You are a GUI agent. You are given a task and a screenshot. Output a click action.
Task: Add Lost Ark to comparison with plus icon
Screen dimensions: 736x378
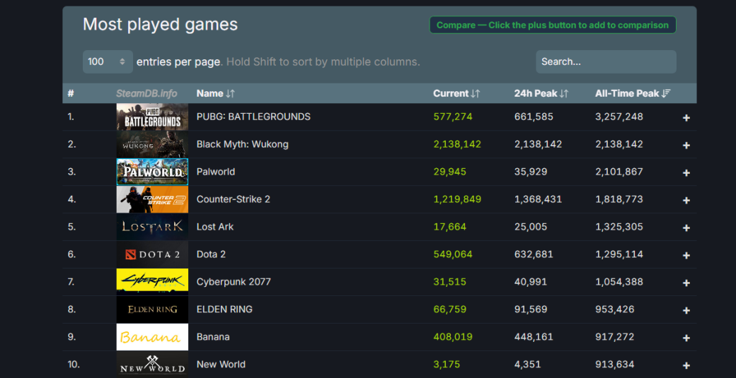(686, 228)
